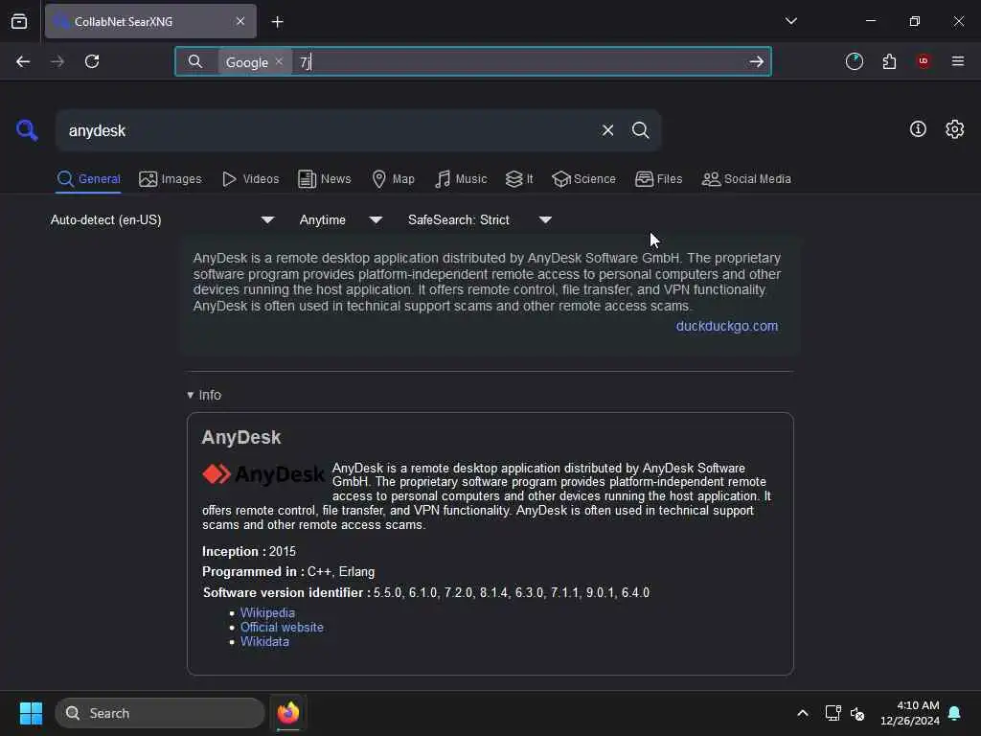This screenshot has width=981, height=736.
Task: Click the AnyDesk logo image
Action: [x=263, y=474]
